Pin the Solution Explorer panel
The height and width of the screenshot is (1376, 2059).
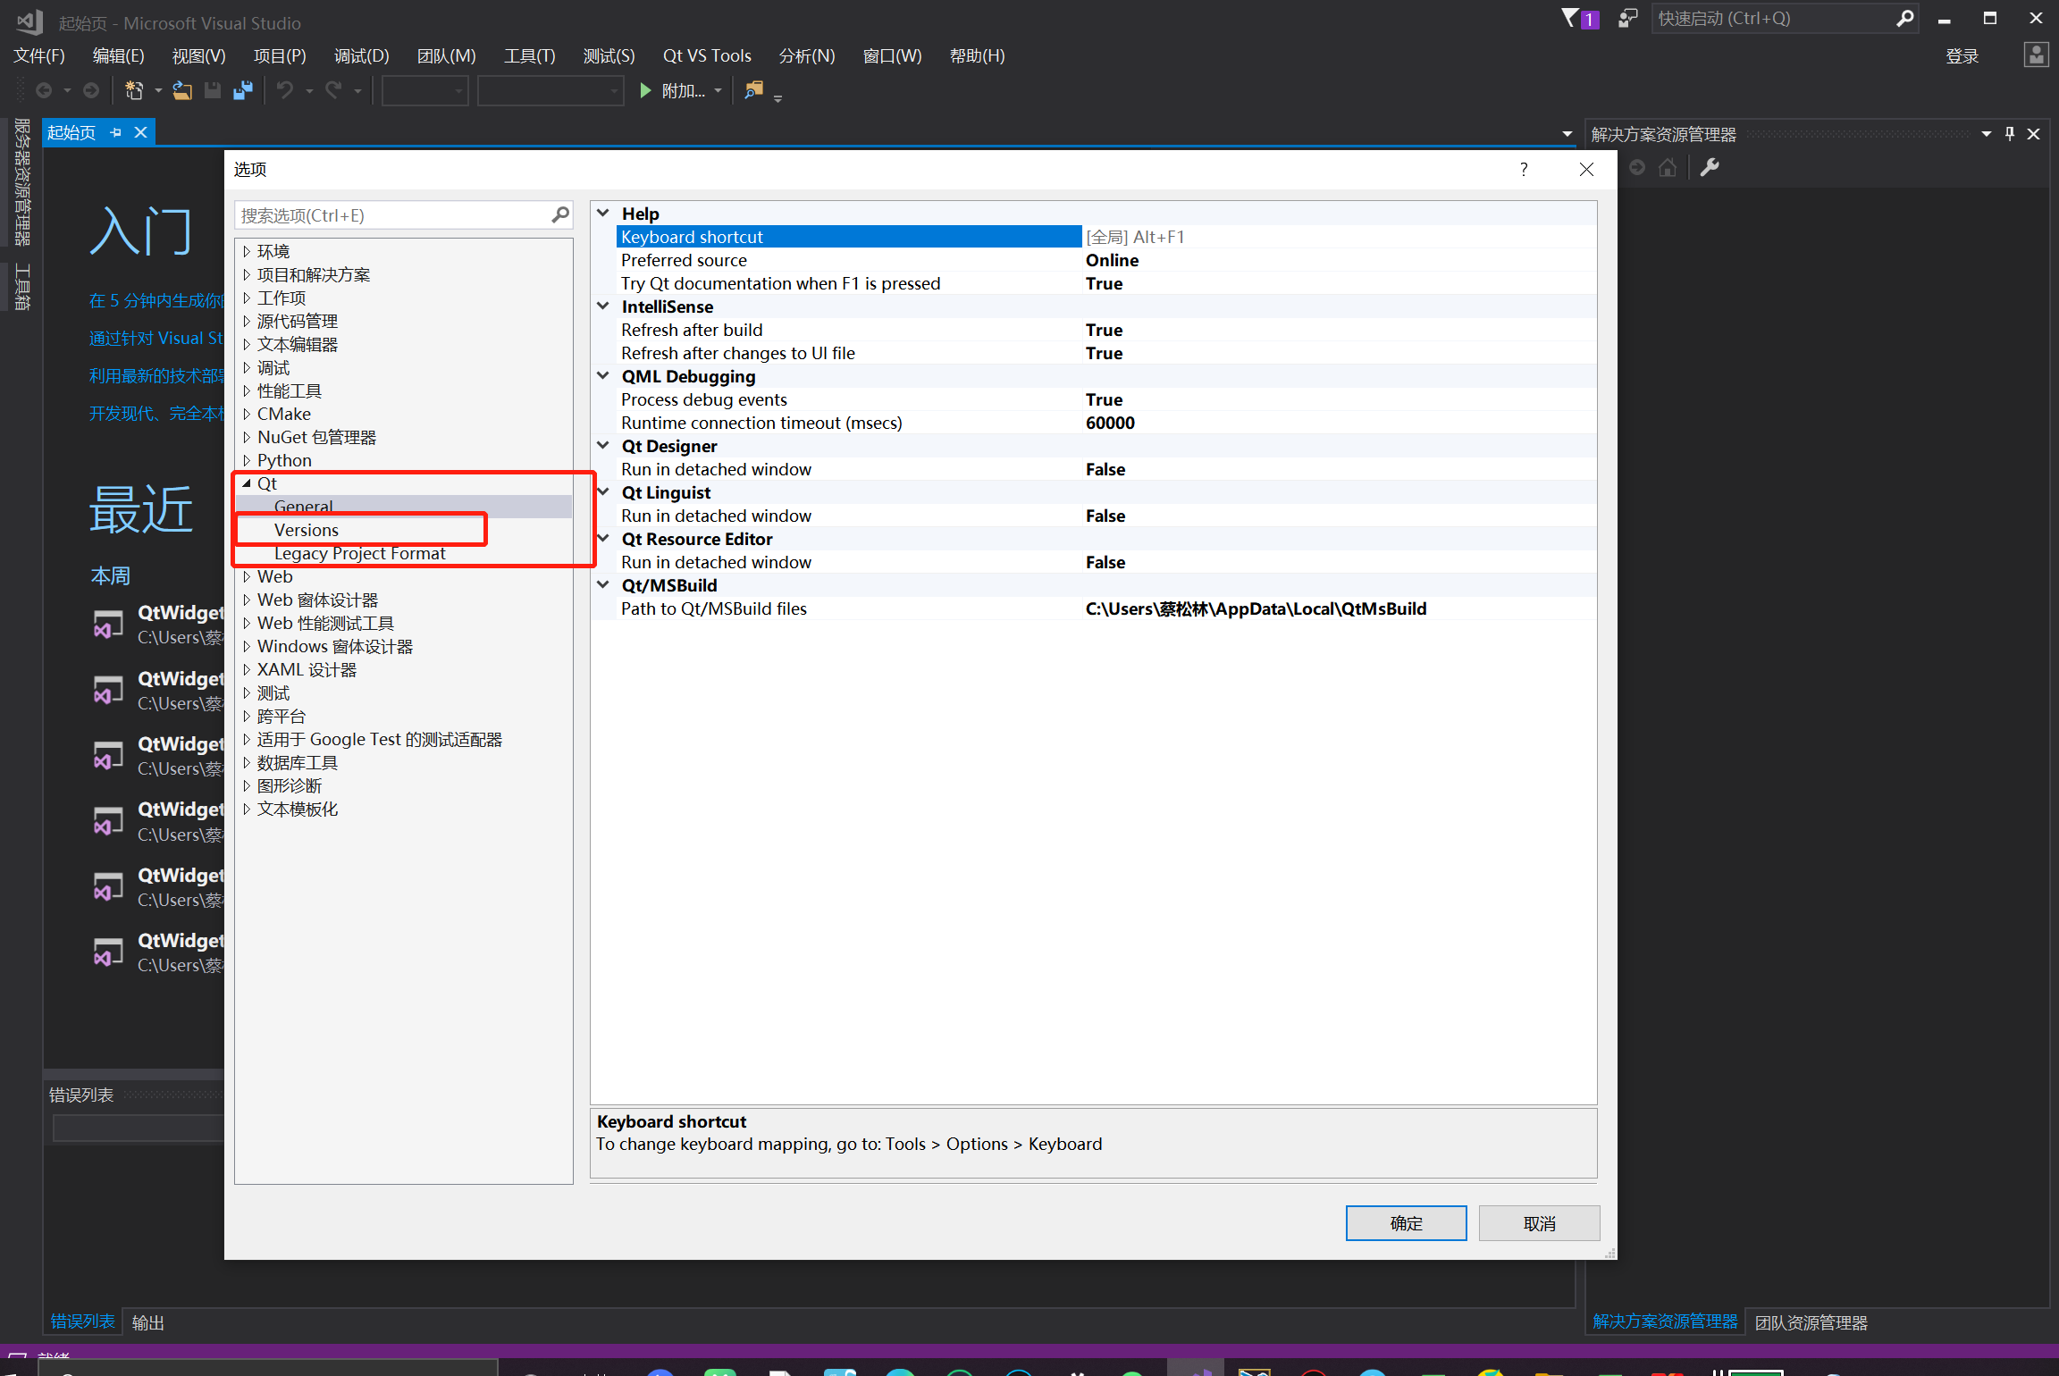[2010, 133]
